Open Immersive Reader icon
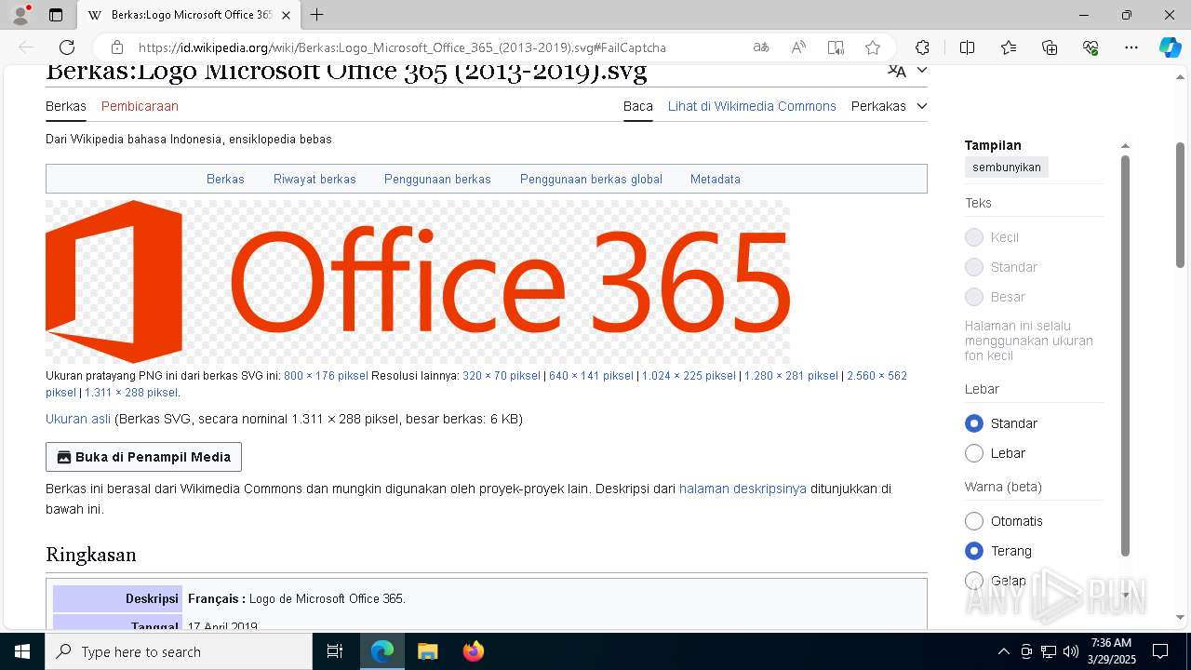The width and height of the screenshot is (1191, 670). [836, 47]
